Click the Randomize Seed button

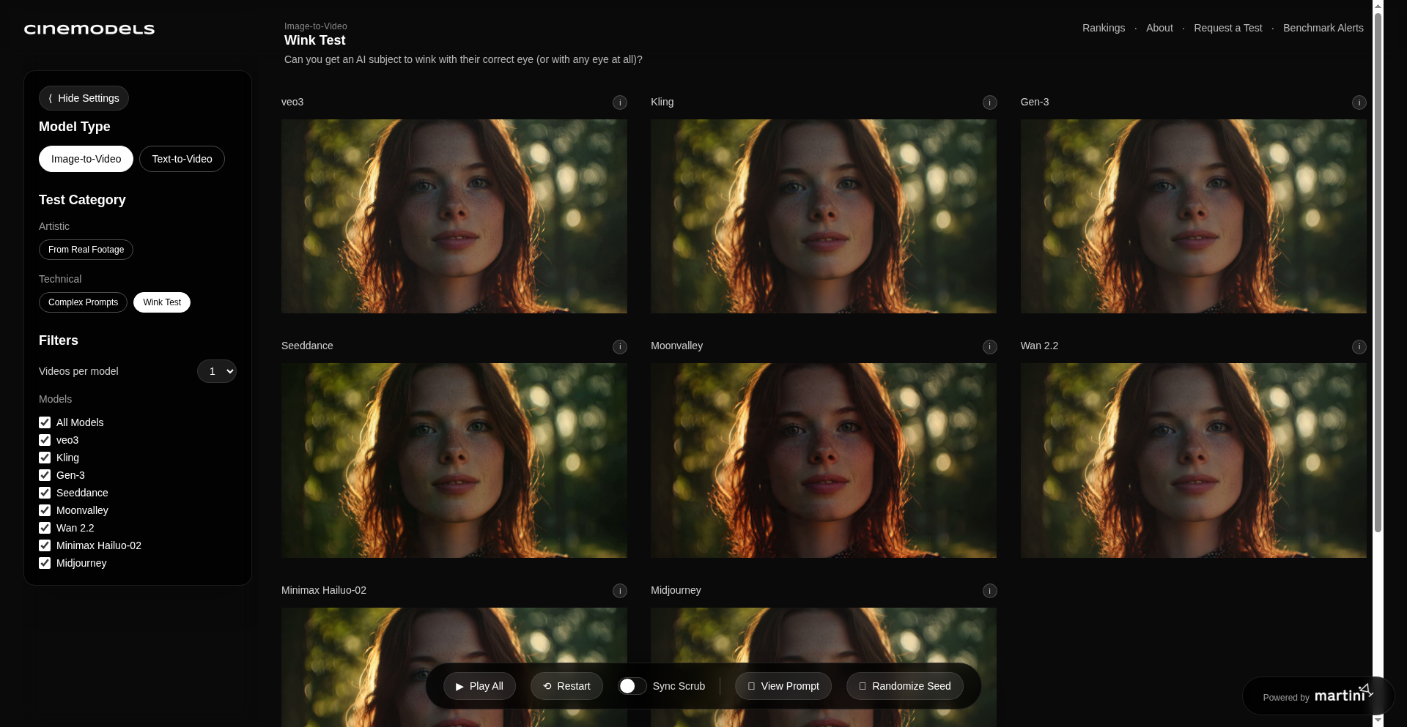[905, 686]
